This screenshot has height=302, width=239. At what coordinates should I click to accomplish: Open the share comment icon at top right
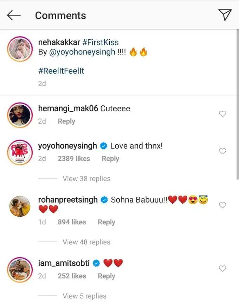225,15
